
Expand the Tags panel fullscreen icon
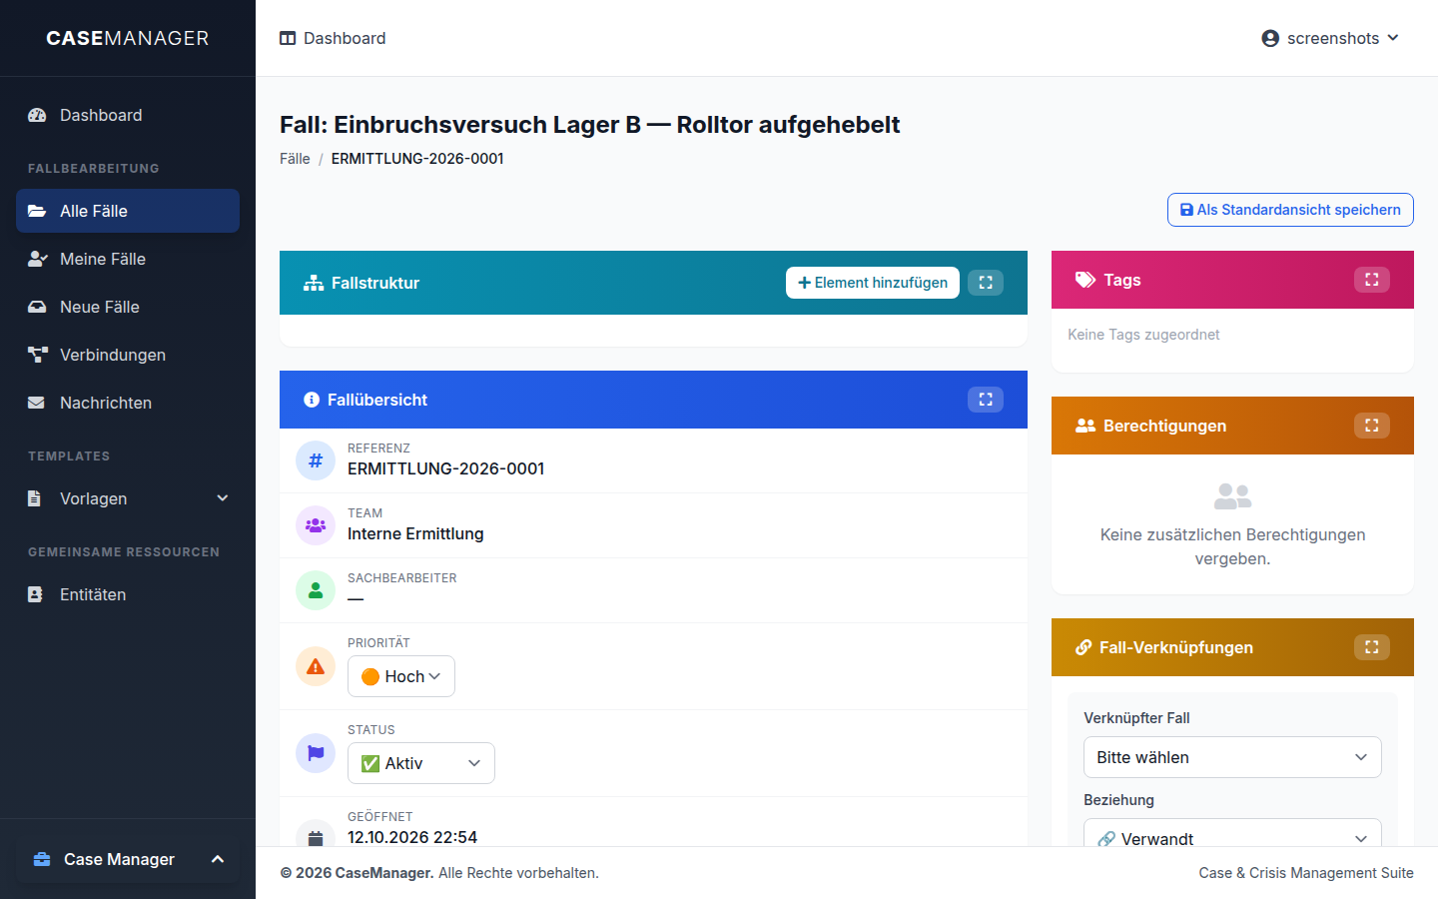(1372, 280)
